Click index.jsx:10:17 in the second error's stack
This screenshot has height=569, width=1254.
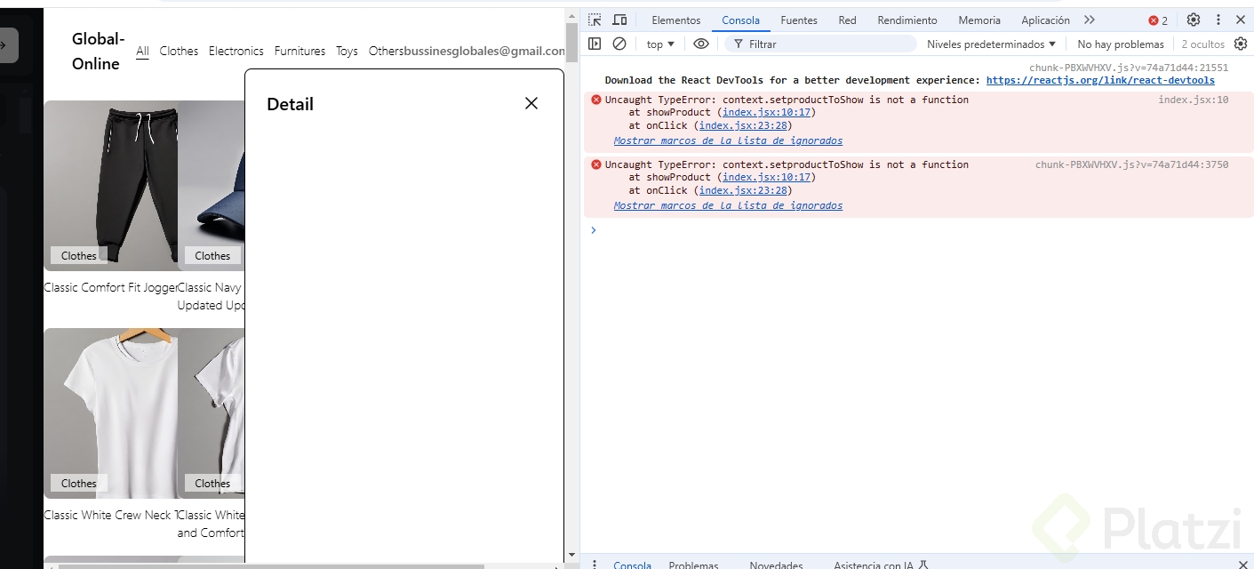tap(766, 178)
